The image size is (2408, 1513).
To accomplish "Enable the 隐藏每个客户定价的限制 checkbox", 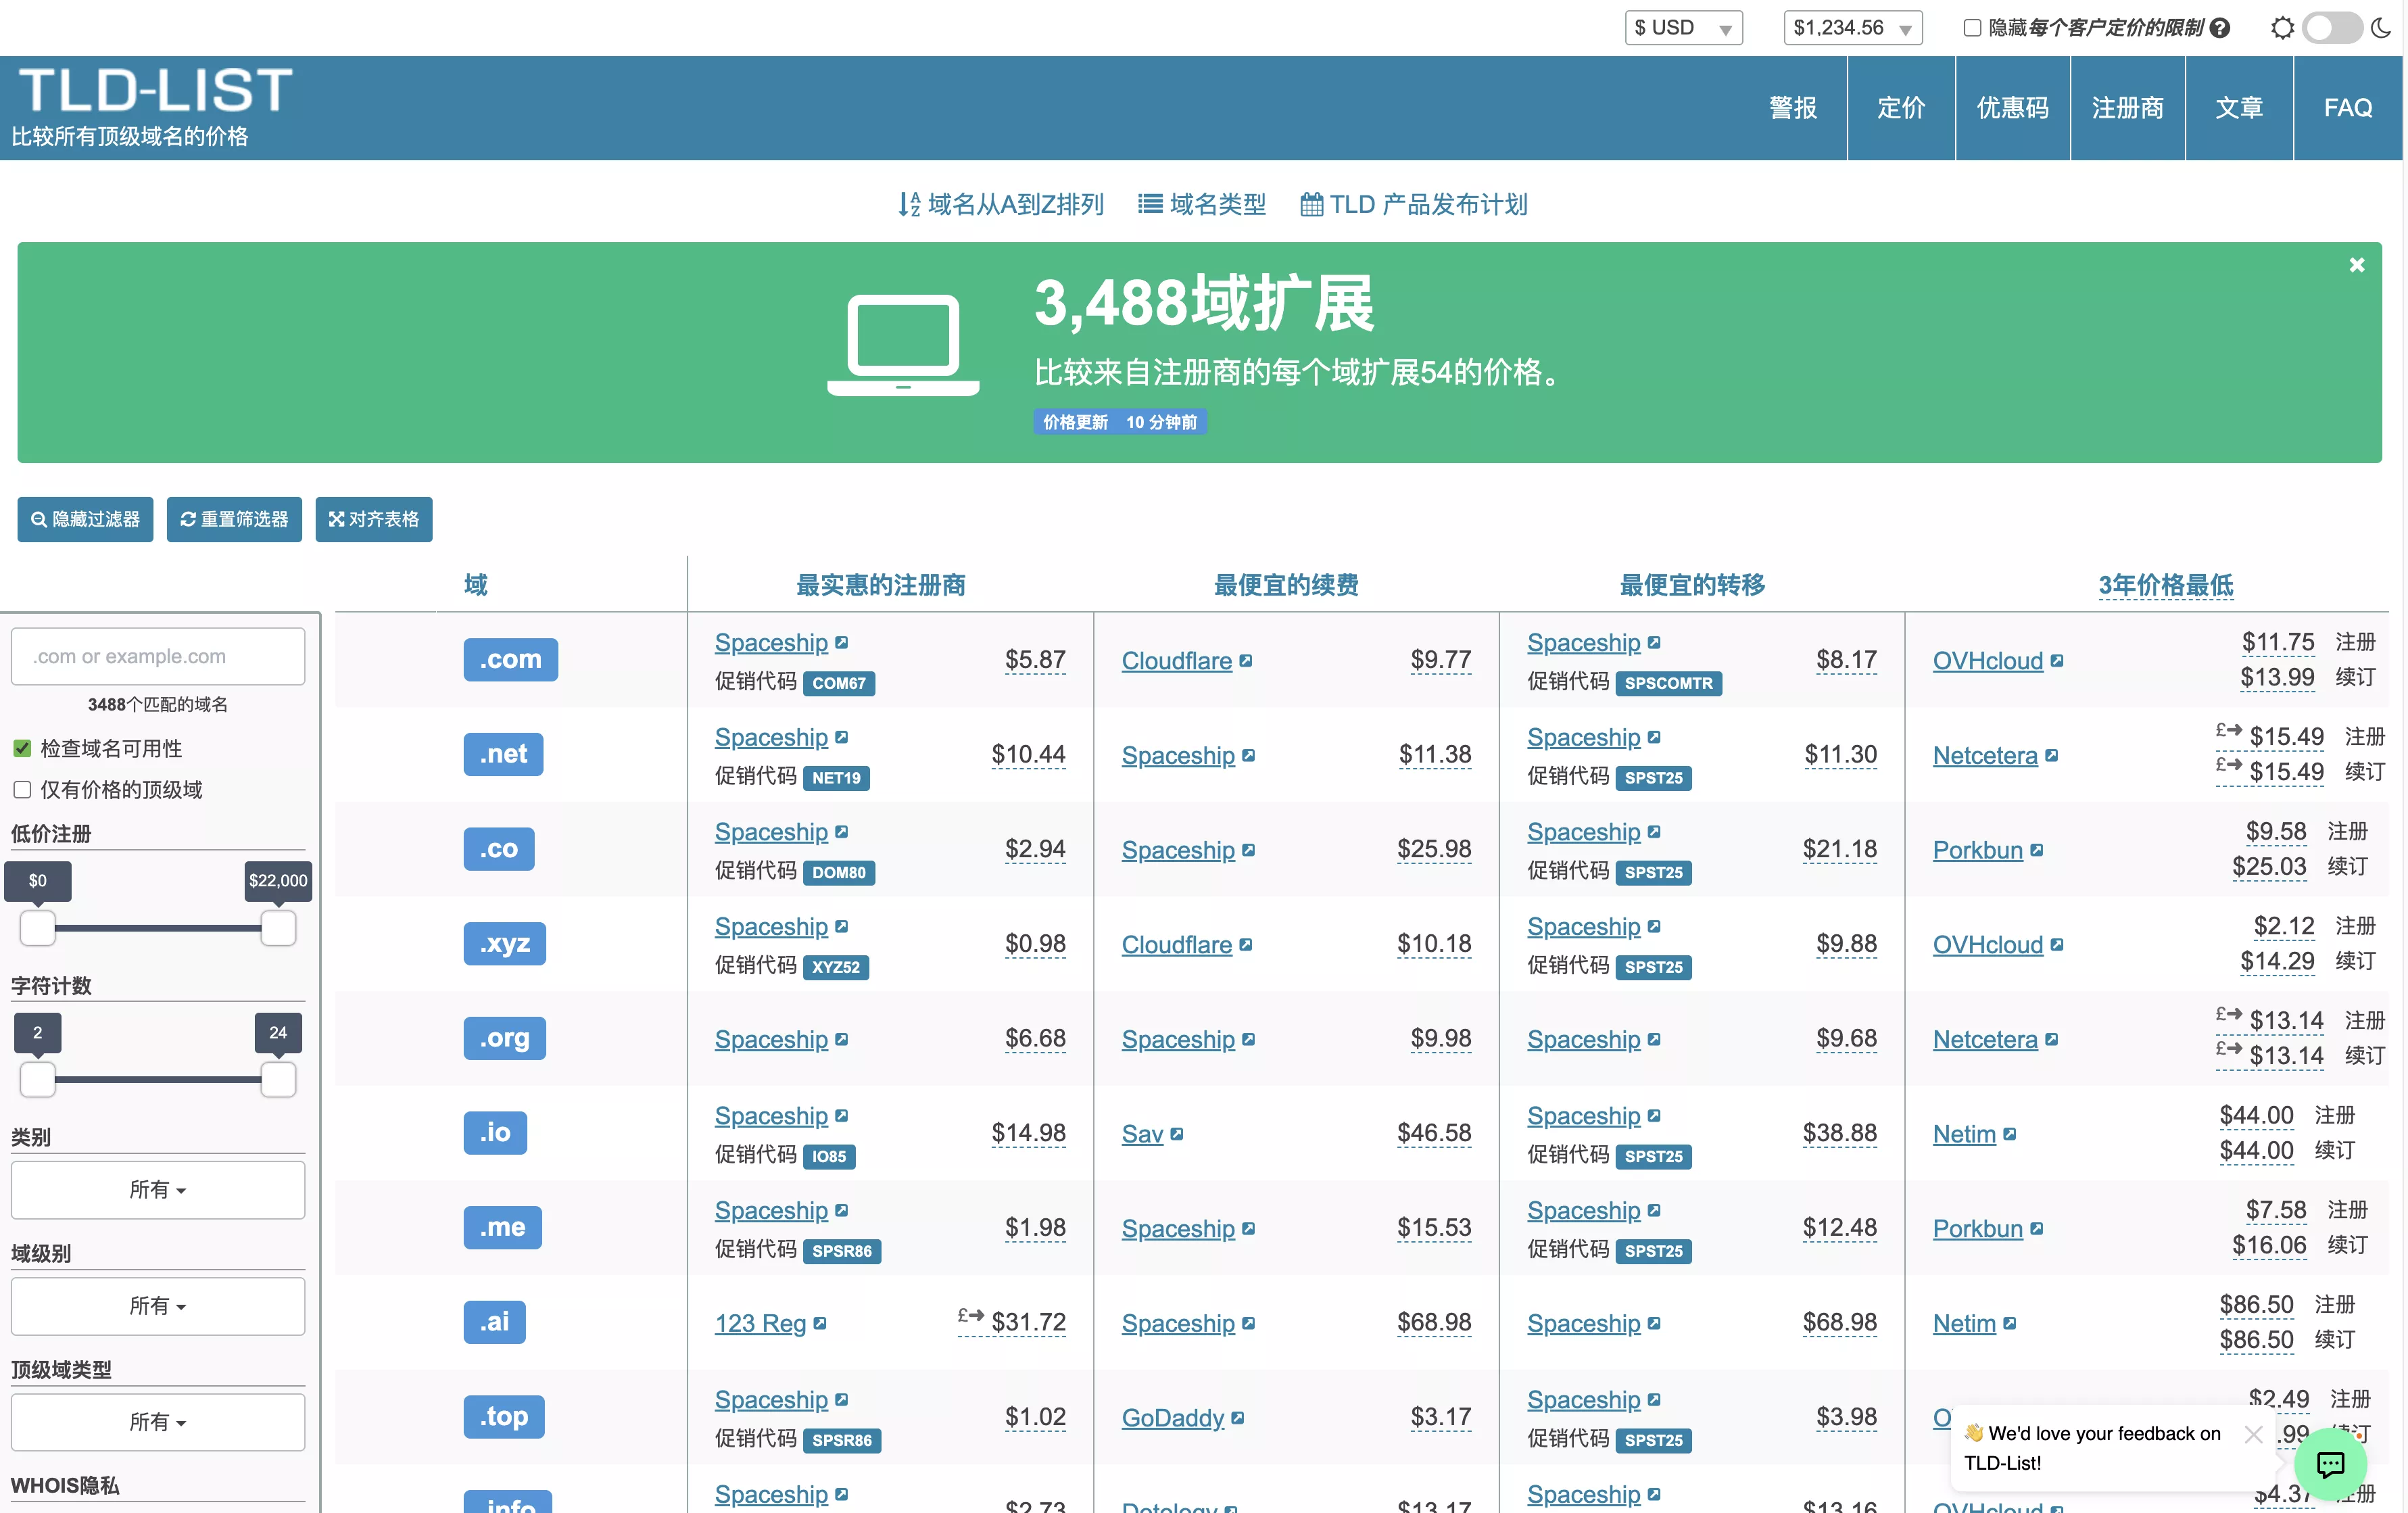I will tap(1972, 27).
